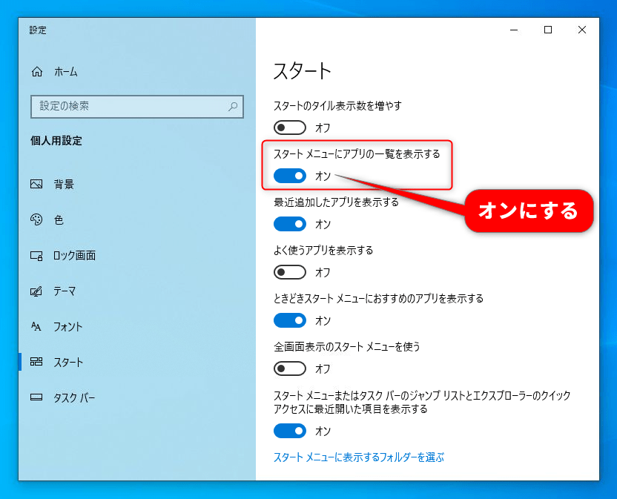This screenshot has height=499, width=617.
Task: Click the 全画面表示のスタート メニューを使う label
Action: pos(346,347)
